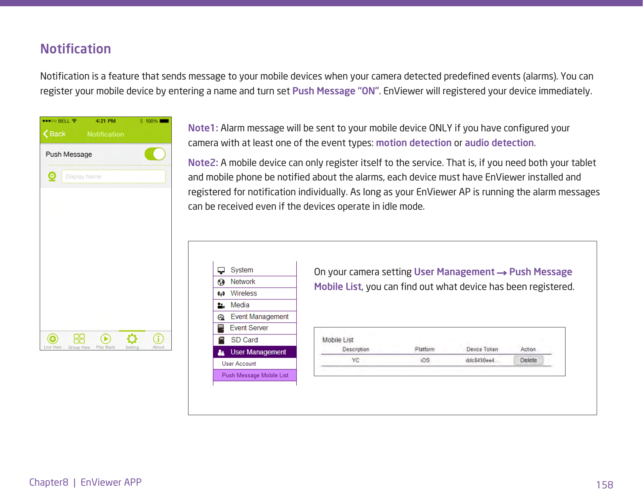The height and width of the screenshot is (497, 643).
Task: Tap the Back button in the phone header
Action: pyautogui.click(x=55, y=134)
